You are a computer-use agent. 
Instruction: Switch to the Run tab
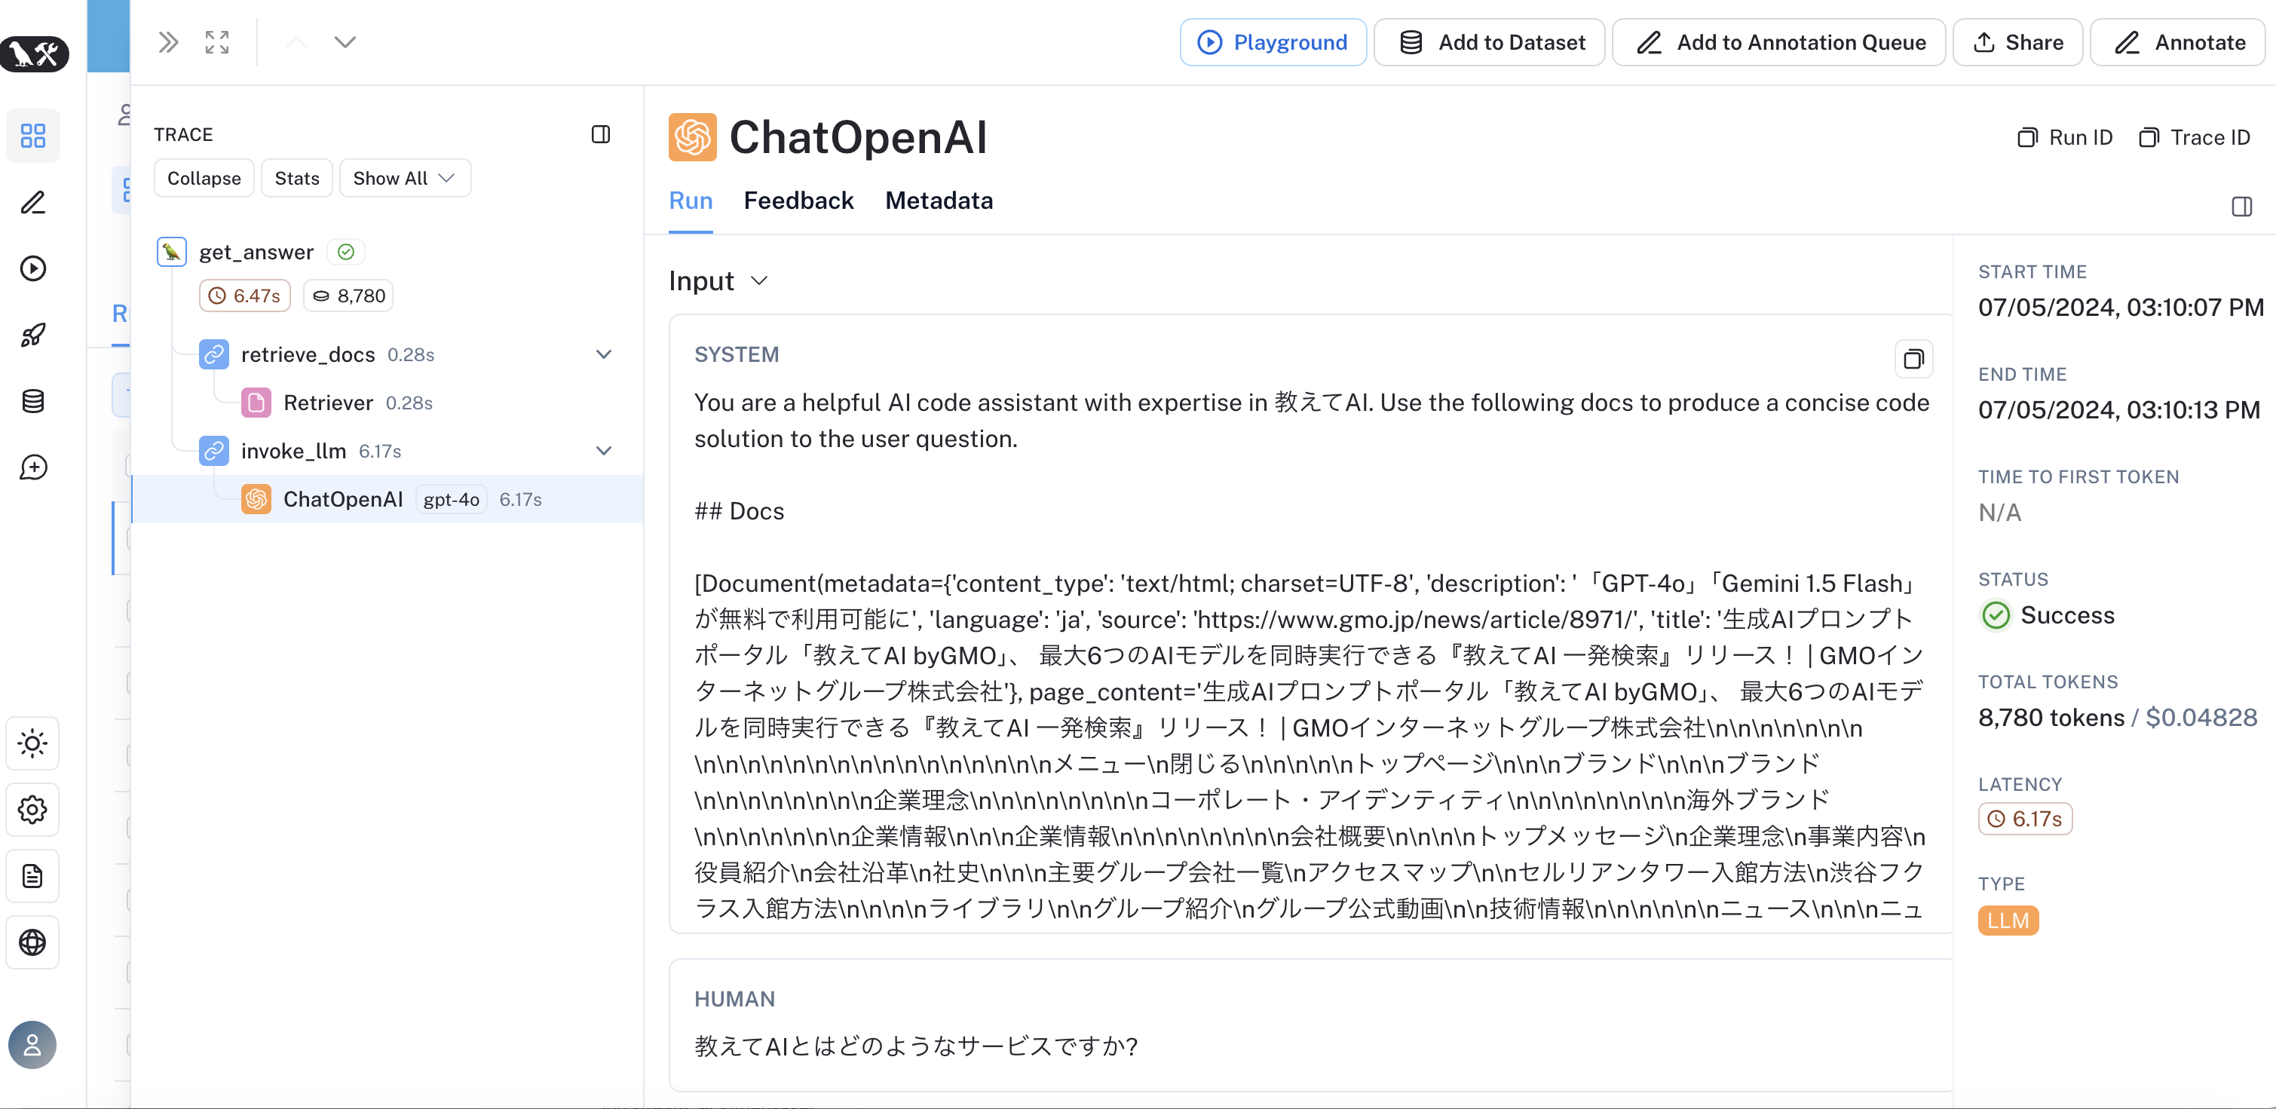click(691, 201)
